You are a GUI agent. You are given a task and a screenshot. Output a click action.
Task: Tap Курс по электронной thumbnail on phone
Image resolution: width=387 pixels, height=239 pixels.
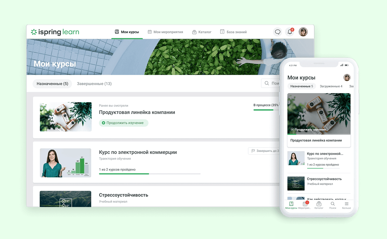click(x=296, y=158)
